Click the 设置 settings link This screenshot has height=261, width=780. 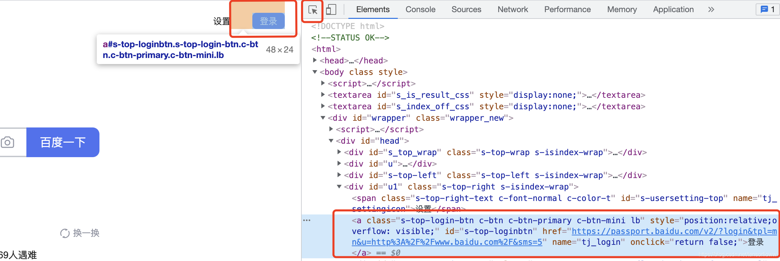point(222,21)
